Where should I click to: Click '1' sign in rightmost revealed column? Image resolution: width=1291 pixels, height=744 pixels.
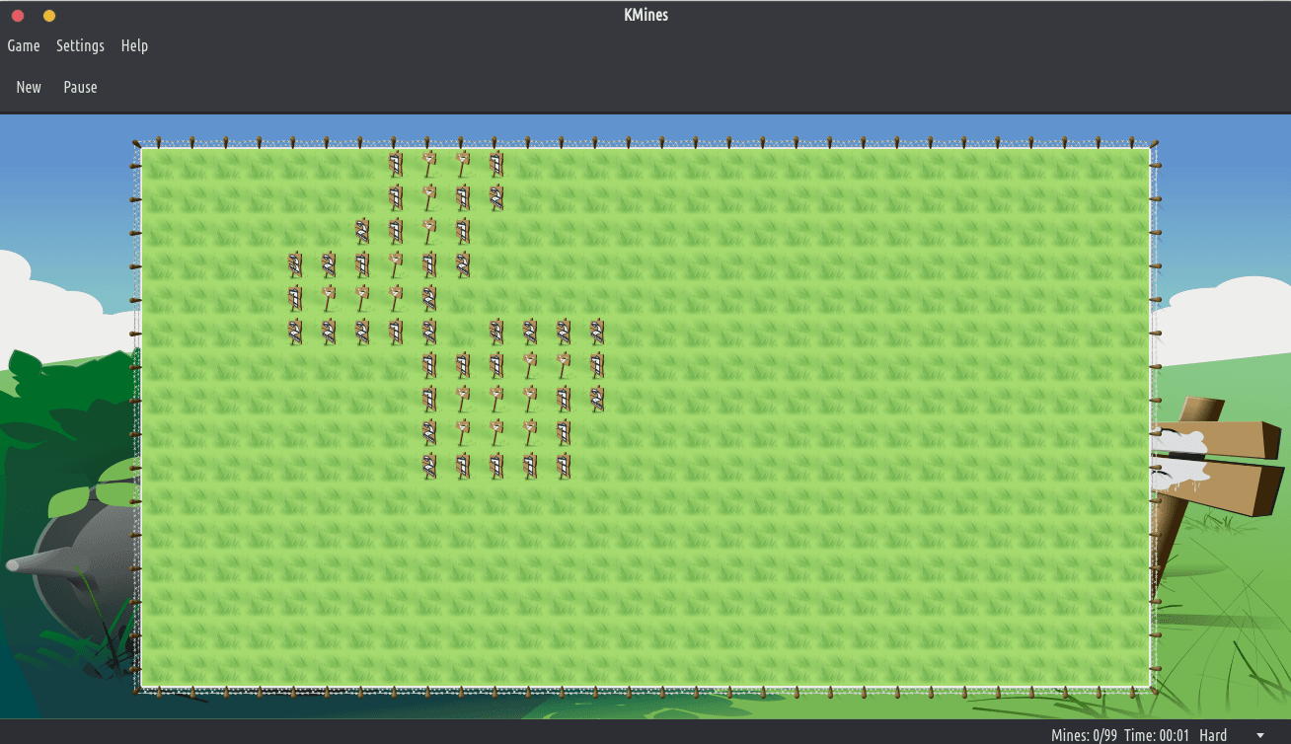596,364
